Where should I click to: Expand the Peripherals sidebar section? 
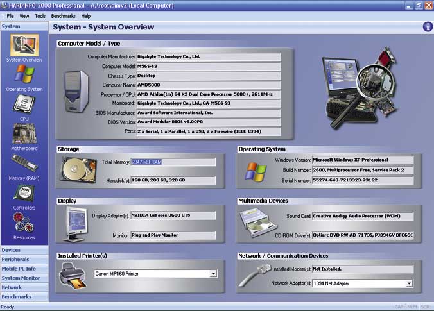[24, 259]
